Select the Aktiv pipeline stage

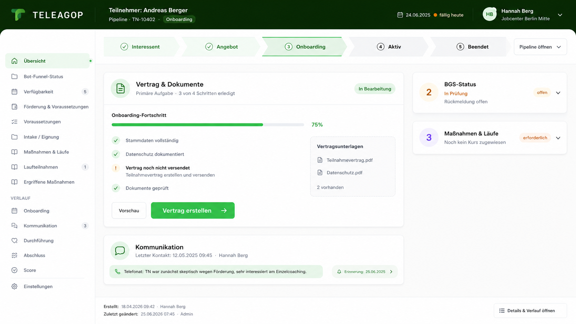(389, 47)
